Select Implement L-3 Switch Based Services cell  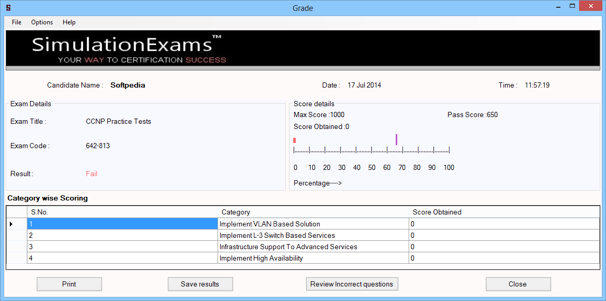tap(313, 235)
